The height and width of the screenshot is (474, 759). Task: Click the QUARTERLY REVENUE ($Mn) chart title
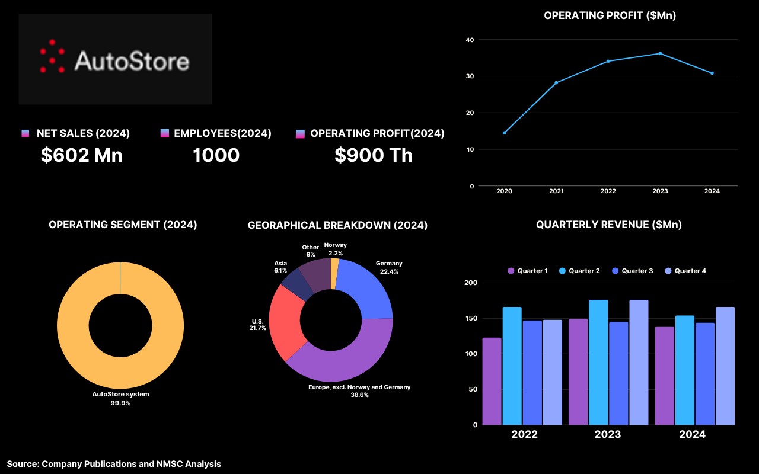click(x=609, y=225)
